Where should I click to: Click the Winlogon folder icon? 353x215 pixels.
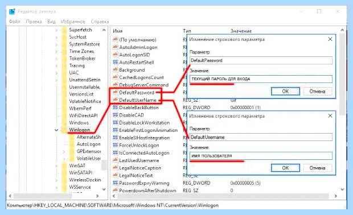tap(64, 130)
